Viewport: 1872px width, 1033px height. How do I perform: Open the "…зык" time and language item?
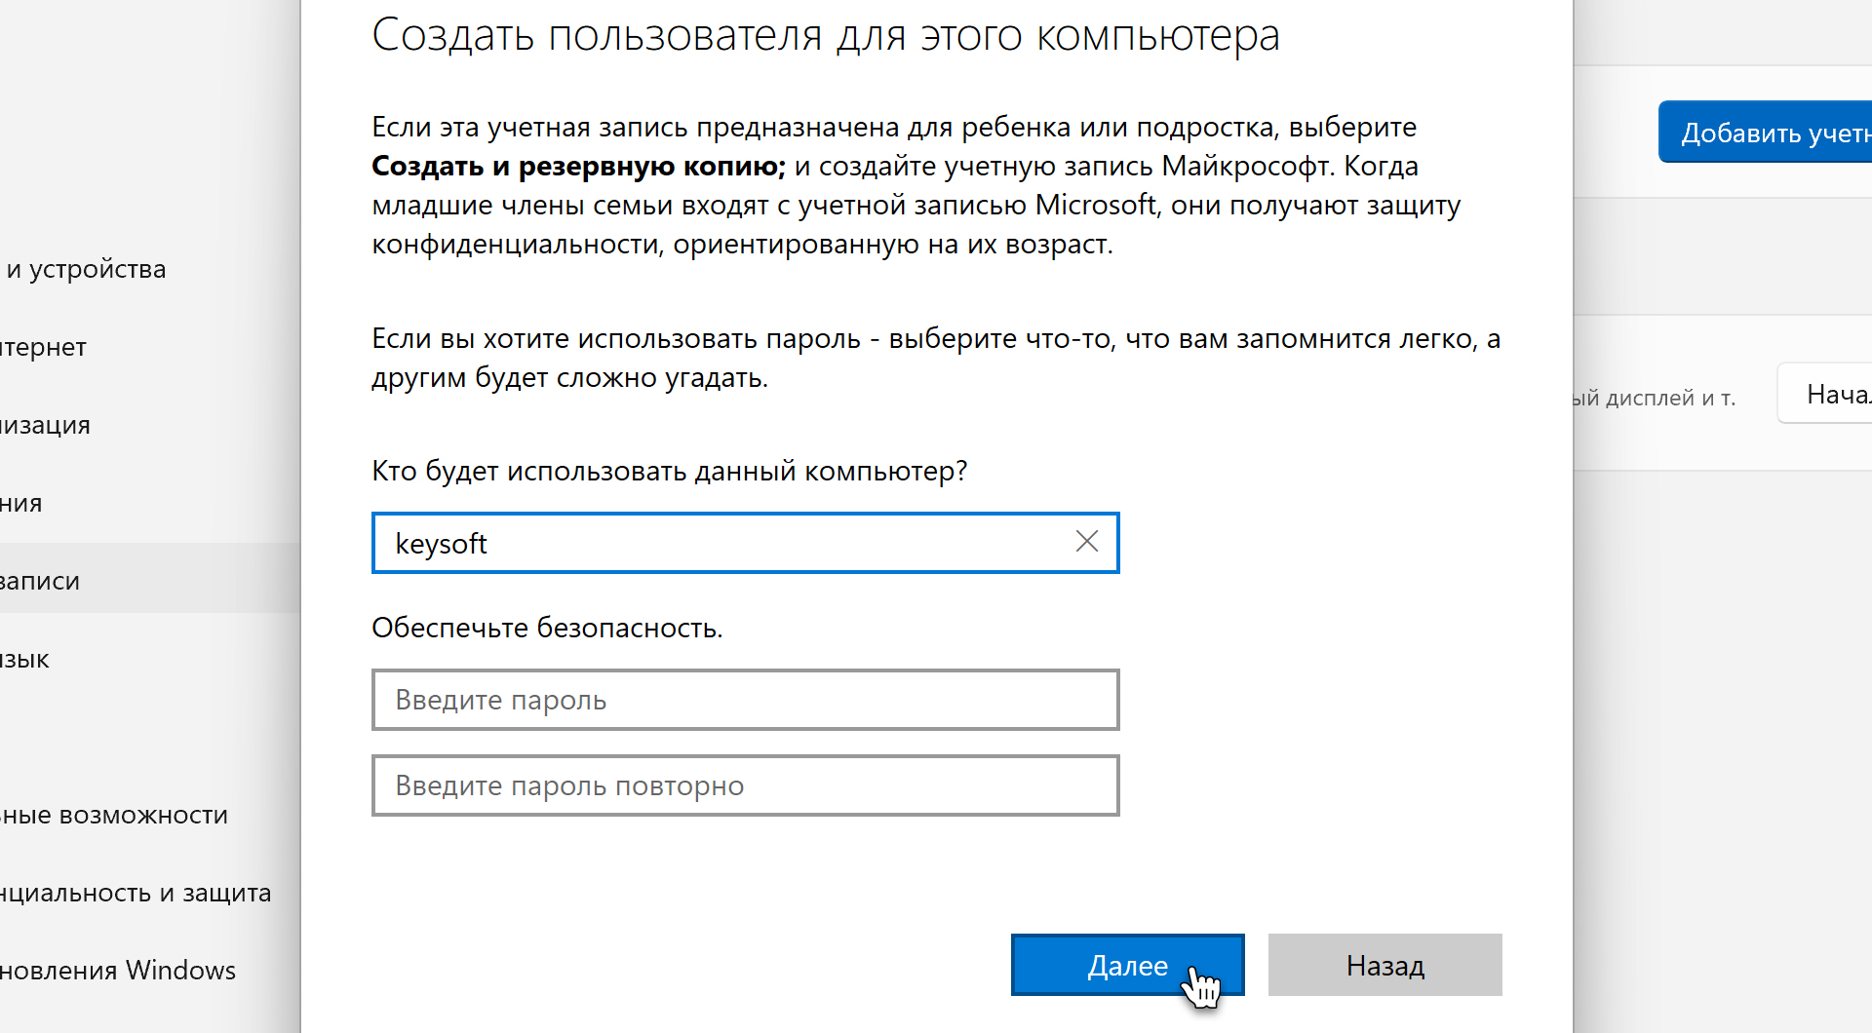pyautogui.click(x=25, y=659)
